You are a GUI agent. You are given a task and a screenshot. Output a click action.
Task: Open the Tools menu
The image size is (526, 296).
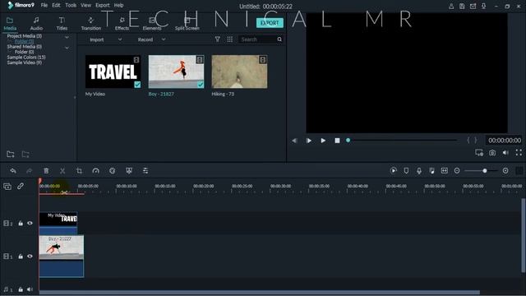tap(71, 6)
